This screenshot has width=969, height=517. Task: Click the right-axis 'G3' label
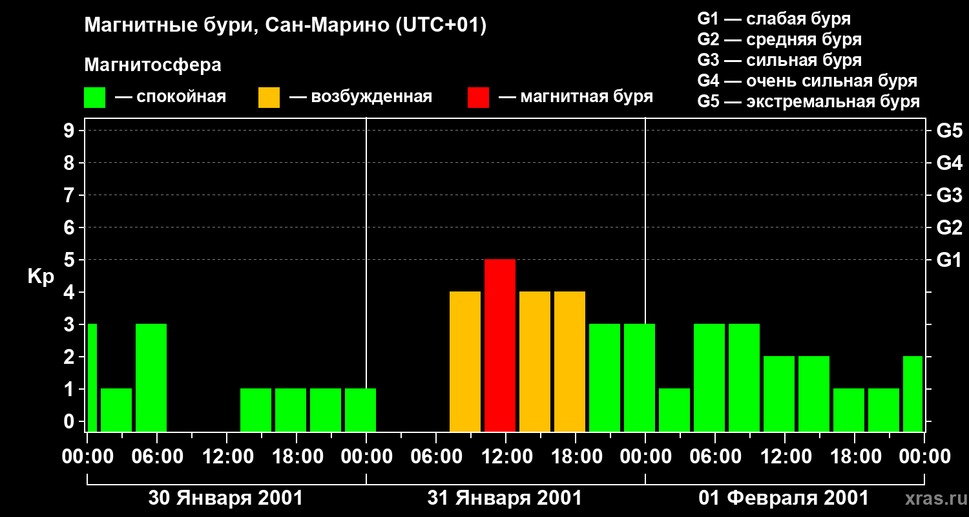click(949, 195)
